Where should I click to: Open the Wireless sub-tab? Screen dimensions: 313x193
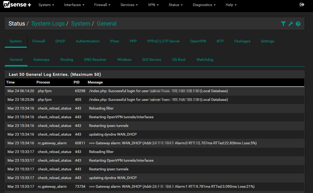point(124,60)
